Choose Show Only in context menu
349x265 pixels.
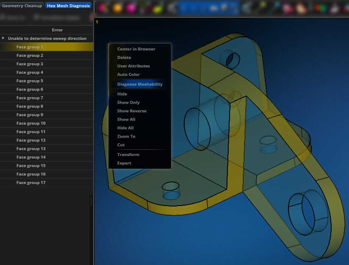pyautogui.click(x=128, y=103)
